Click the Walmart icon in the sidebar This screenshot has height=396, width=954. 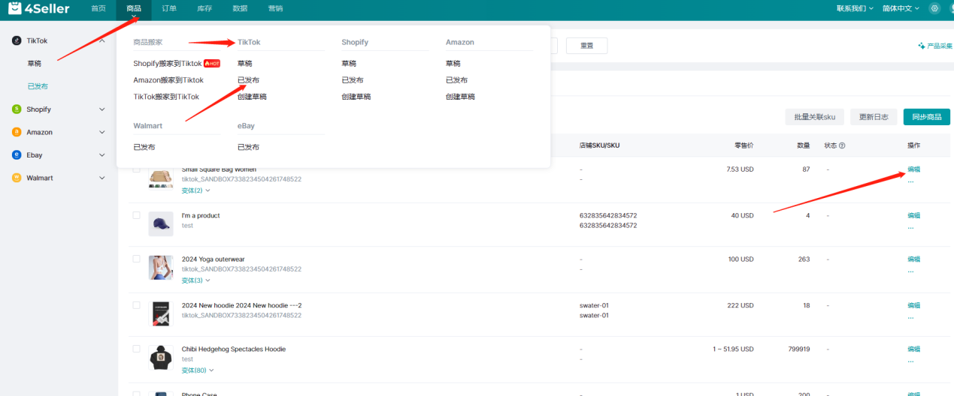pos(17,178)
